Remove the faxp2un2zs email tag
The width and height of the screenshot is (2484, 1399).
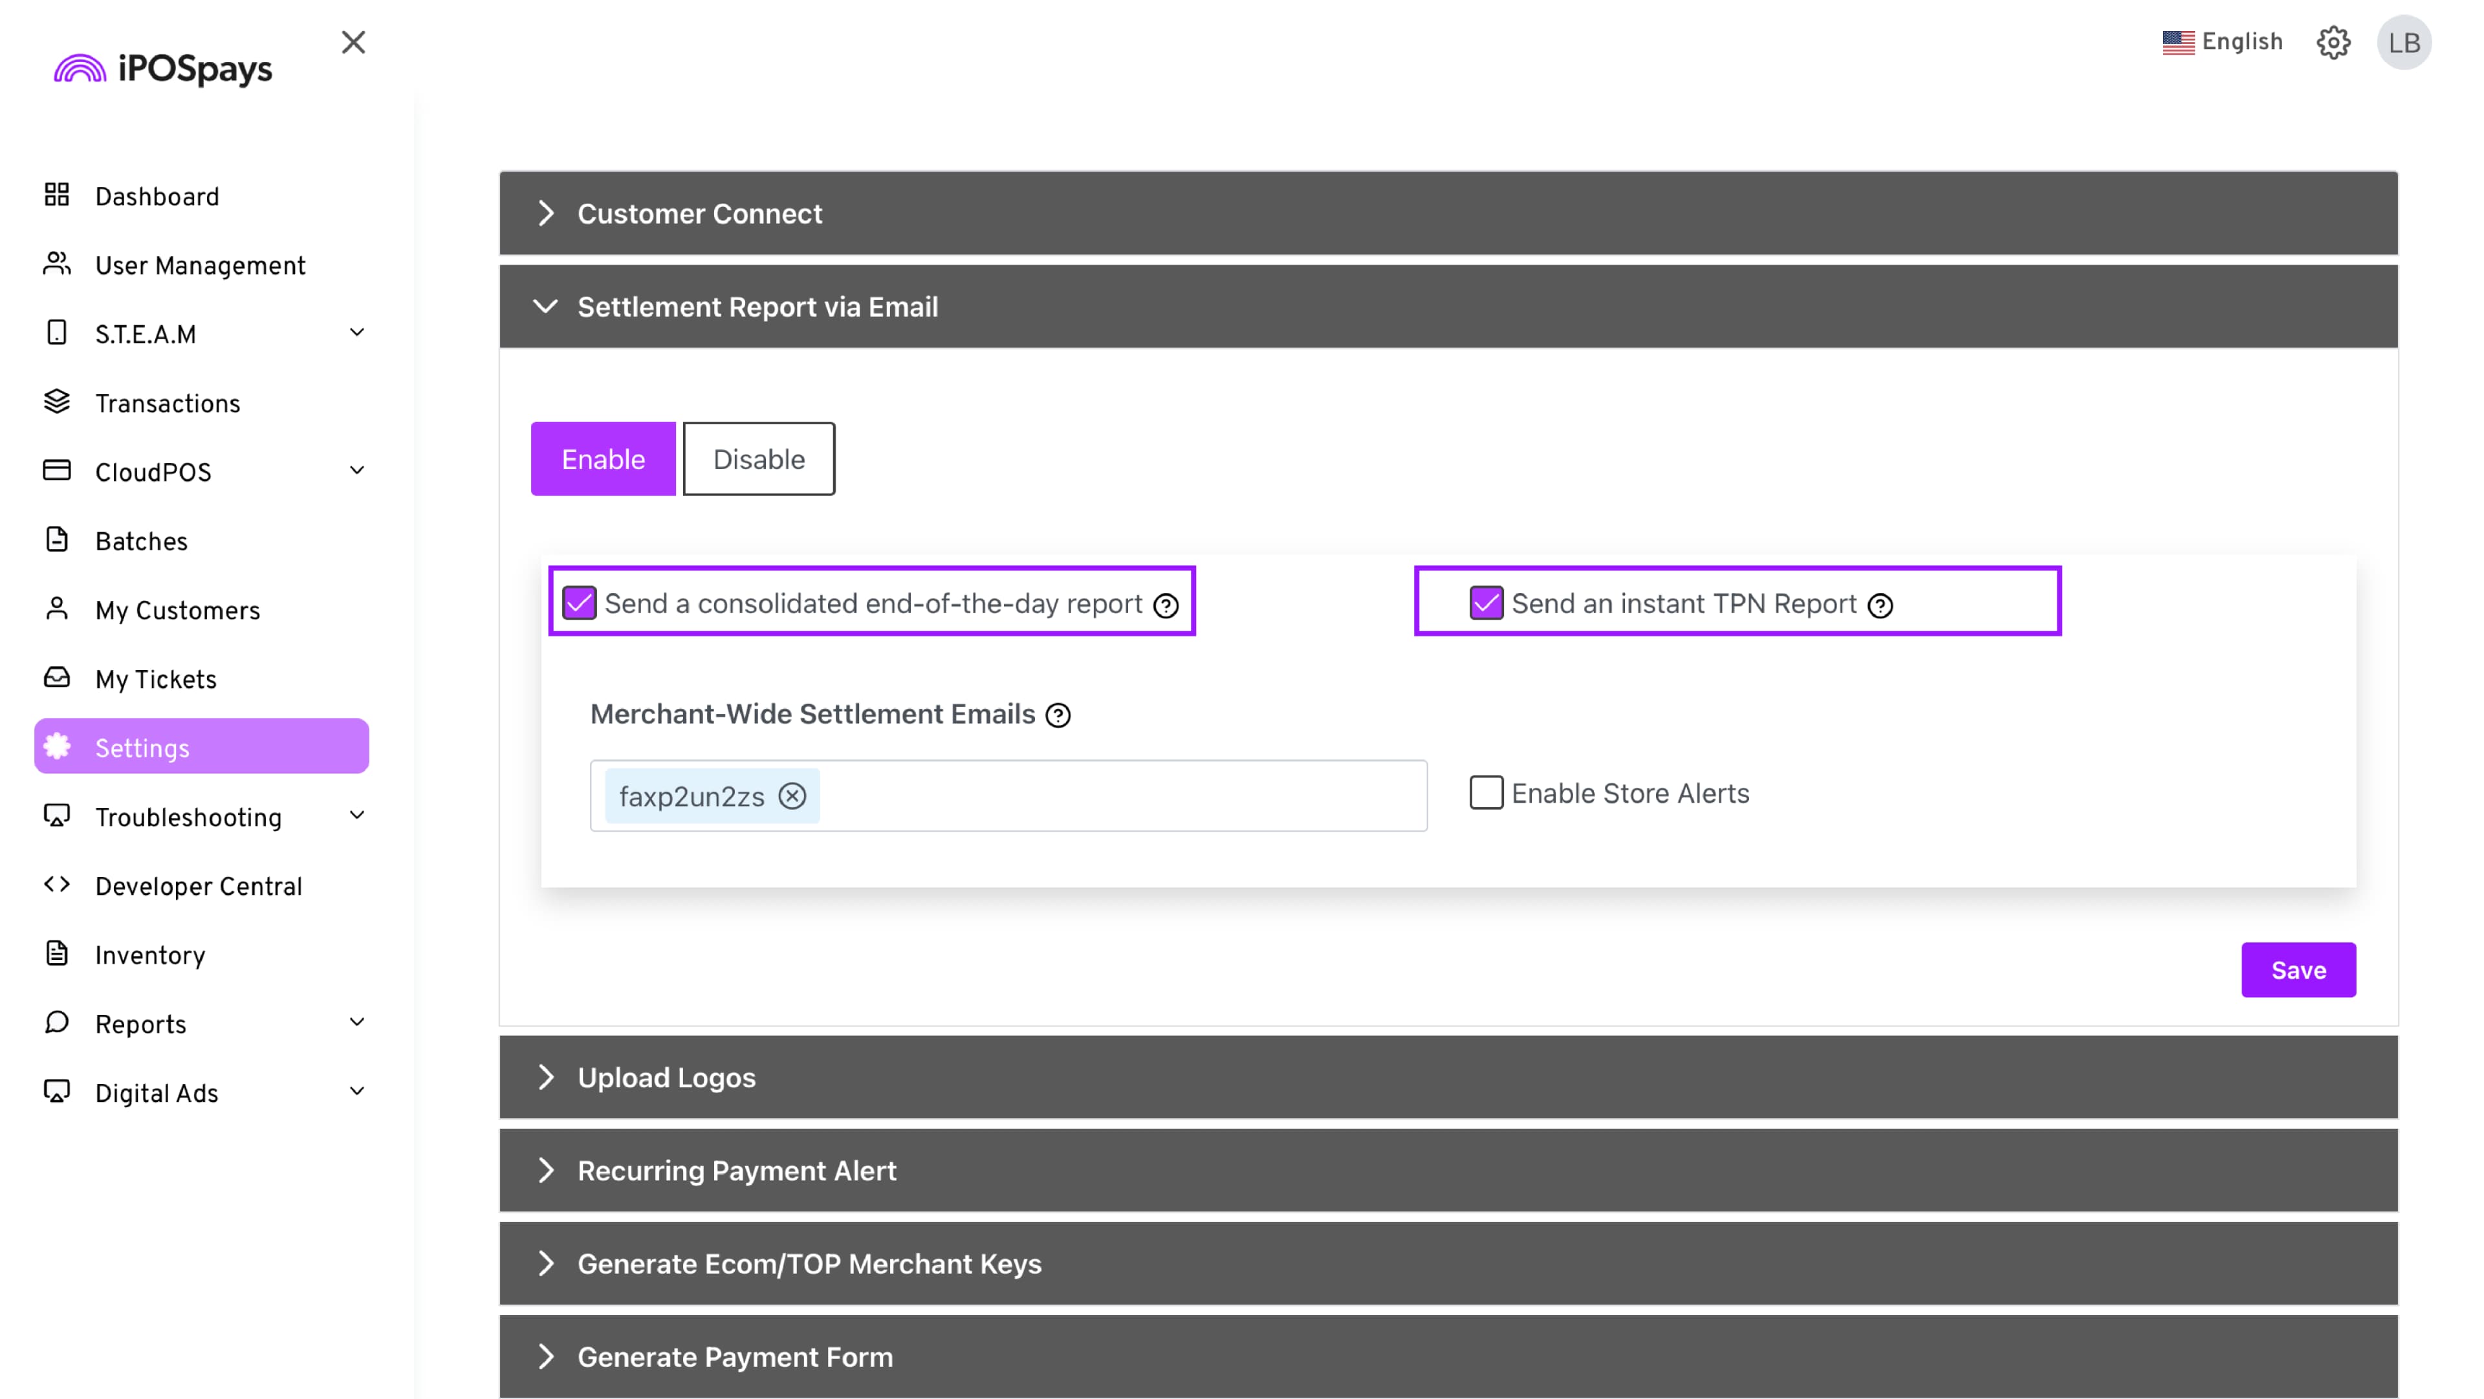click(x=792, y=796)
